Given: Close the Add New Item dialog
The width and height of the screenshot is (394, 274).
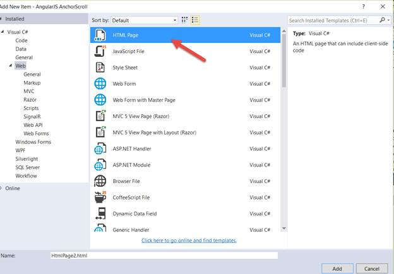Looking at the screenshot, I should [383, 6].
